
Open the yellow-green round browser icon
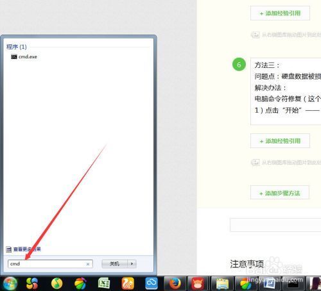pos(57,284)
